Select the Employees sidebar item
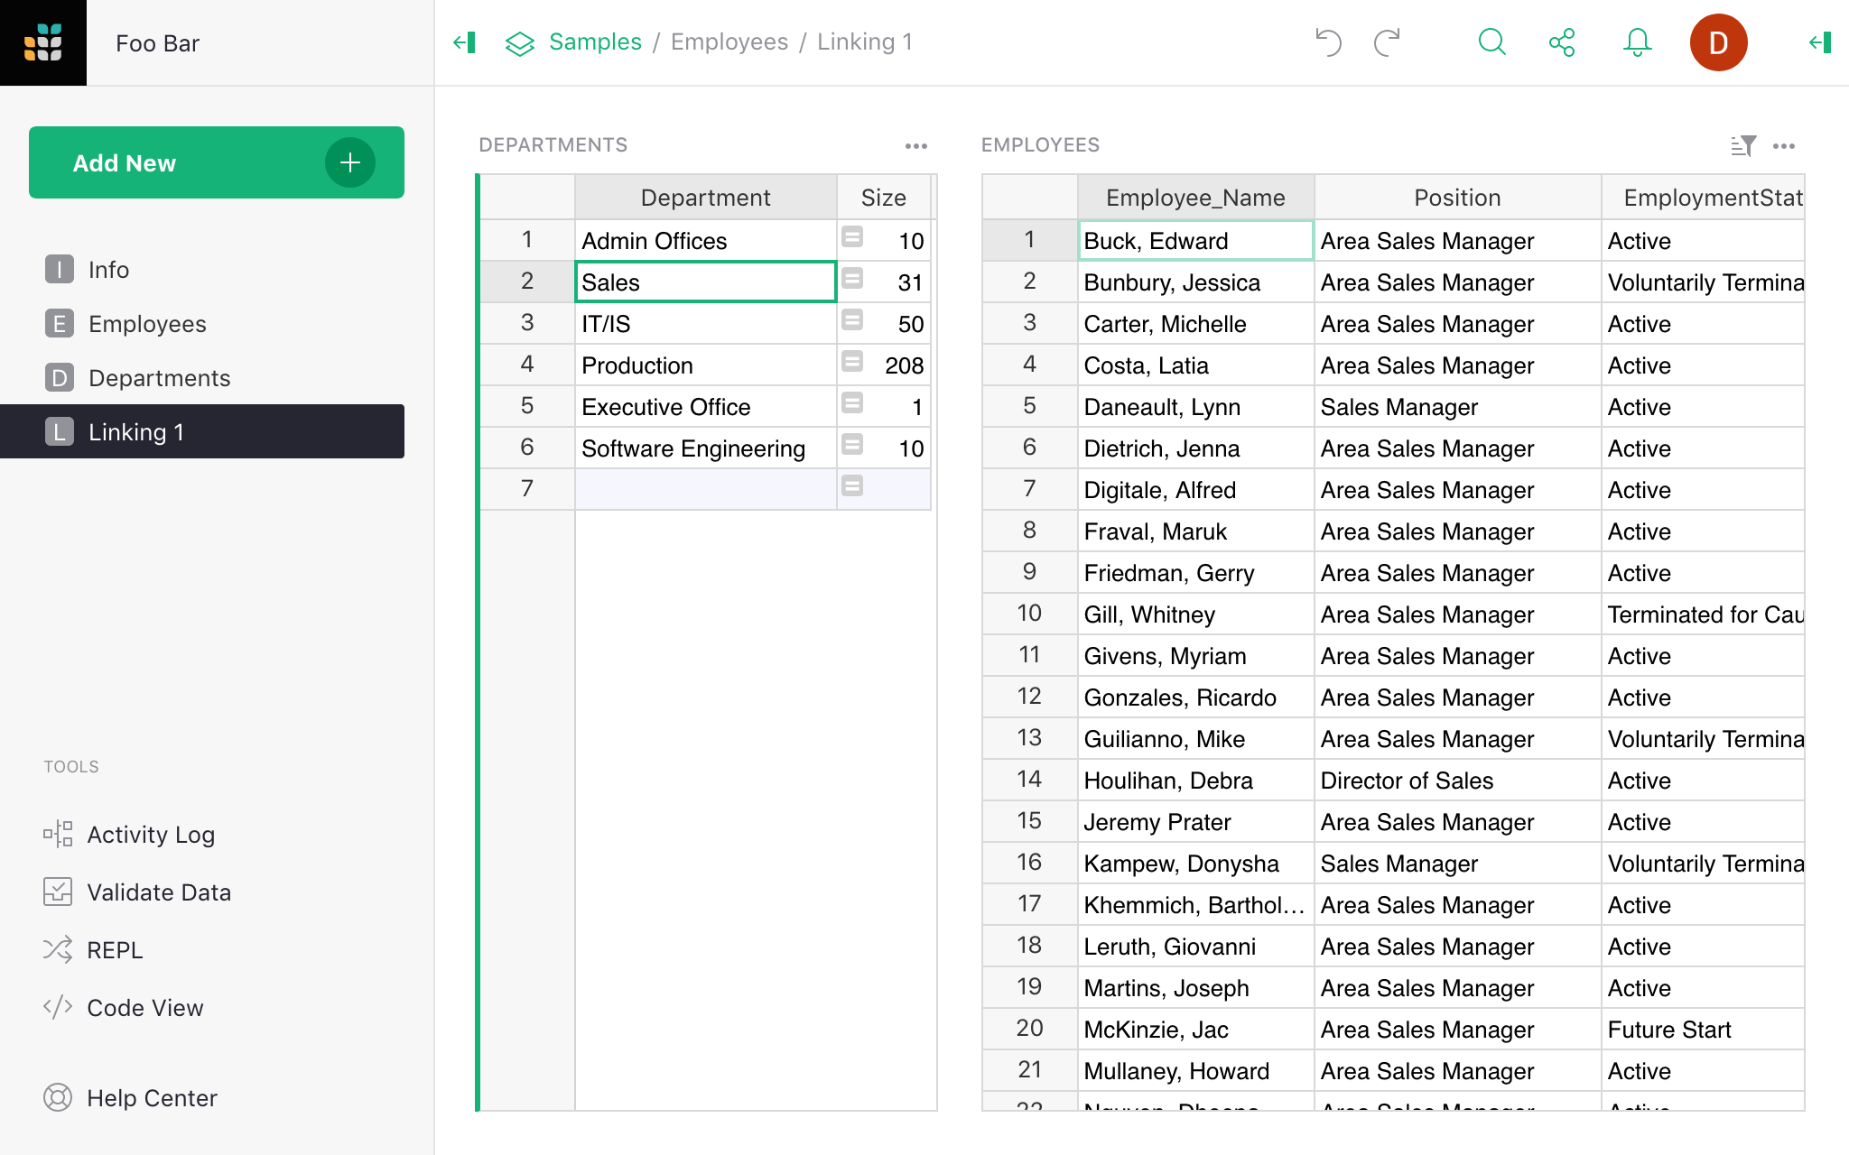 coord(146,323)
